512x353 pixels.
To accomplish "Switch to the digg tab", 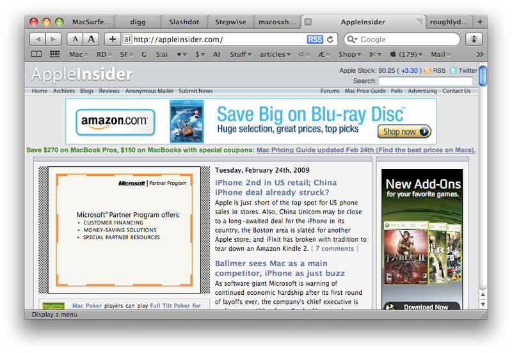I will (x=138, y=22).
